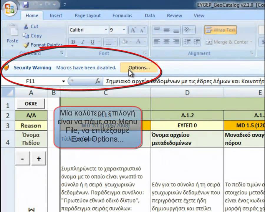Image resolution: width=265 pixels, height=212 pixels.
Task: Align text right in cell
Action: (176, 42)
